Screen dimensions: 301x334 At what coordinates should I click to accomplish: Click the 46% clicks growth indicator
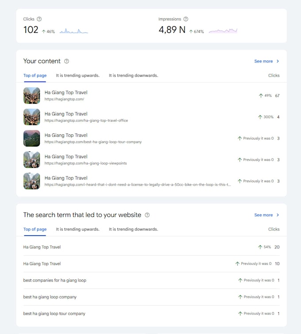(x=48, y=31)
